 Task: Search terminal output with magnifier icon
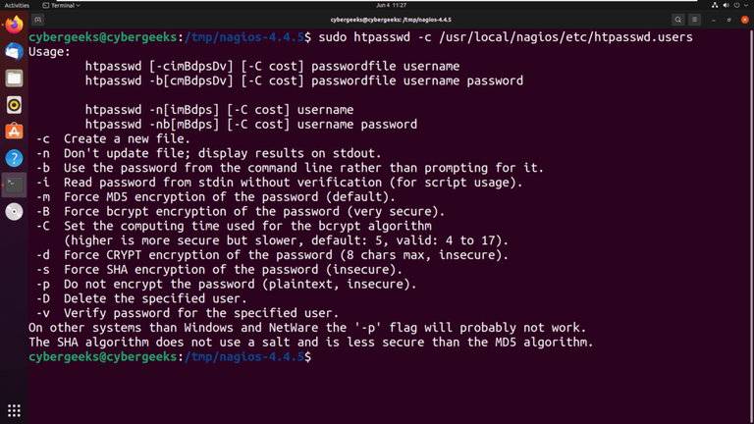[678, 20]
